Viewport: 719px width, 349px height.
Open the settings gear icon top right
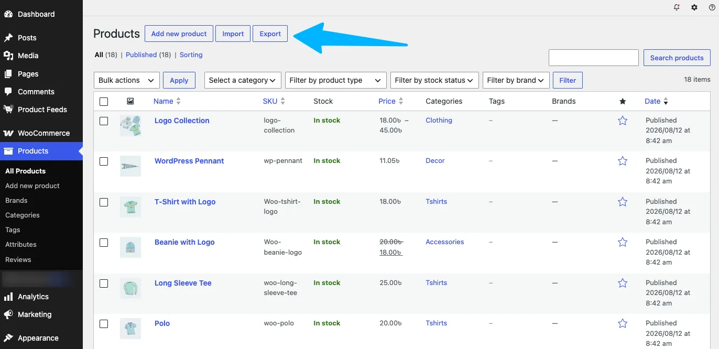click(694, 7)
